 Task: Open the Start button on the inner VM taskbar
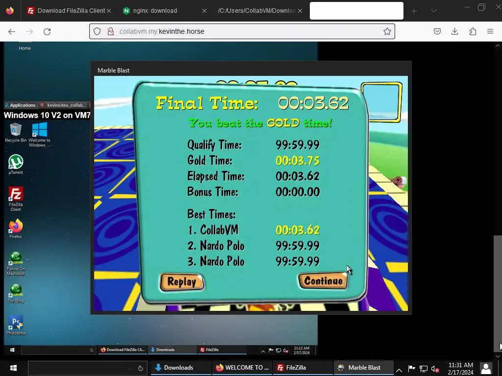point(12,350)
